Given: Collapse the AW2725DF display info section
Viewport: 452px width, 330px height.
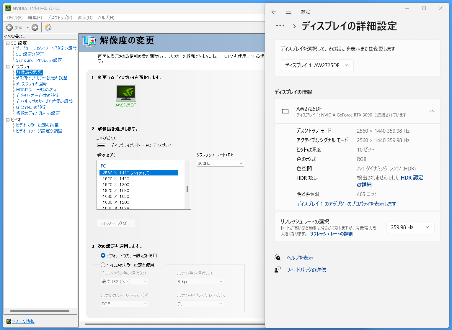Looking at the screenshot, I should coord(431,111).
